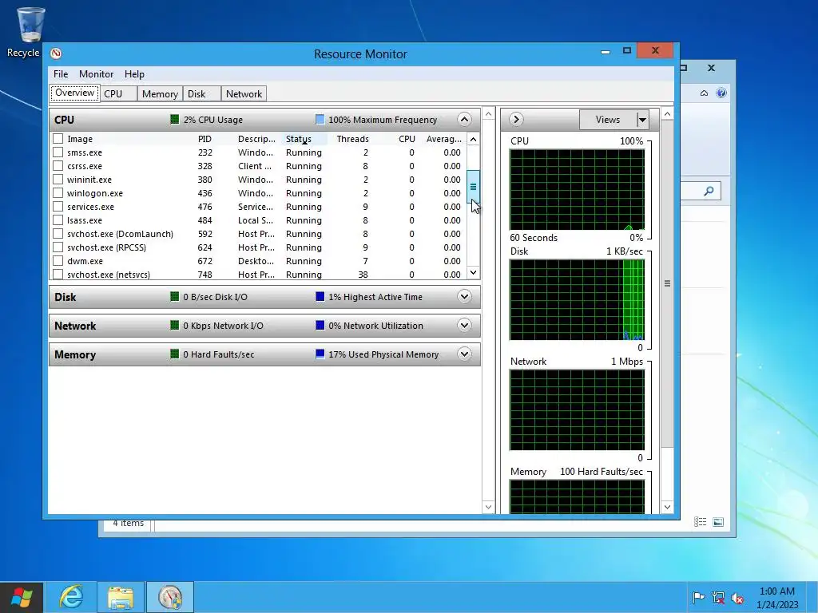818x613 pixels.
Task: Switch to the Network tab
Action: [x=244, y=94]
